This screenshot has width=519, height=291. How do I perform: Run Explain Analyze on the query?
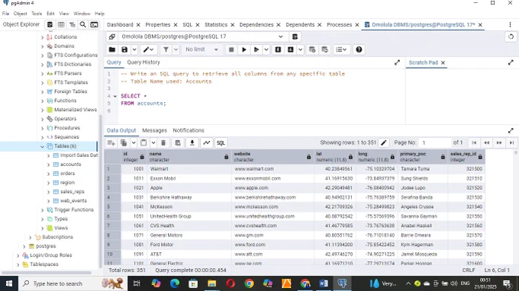click(x=291, y=50)
